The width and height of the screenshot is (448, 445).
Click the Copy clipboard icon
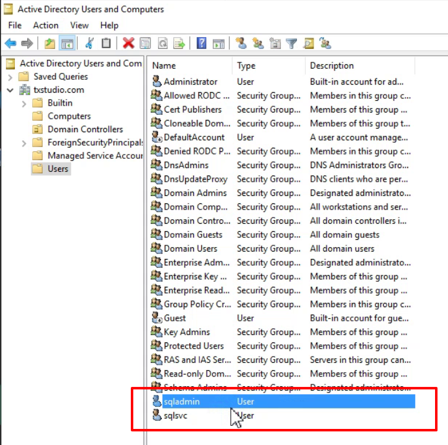(x=106, y=43)
